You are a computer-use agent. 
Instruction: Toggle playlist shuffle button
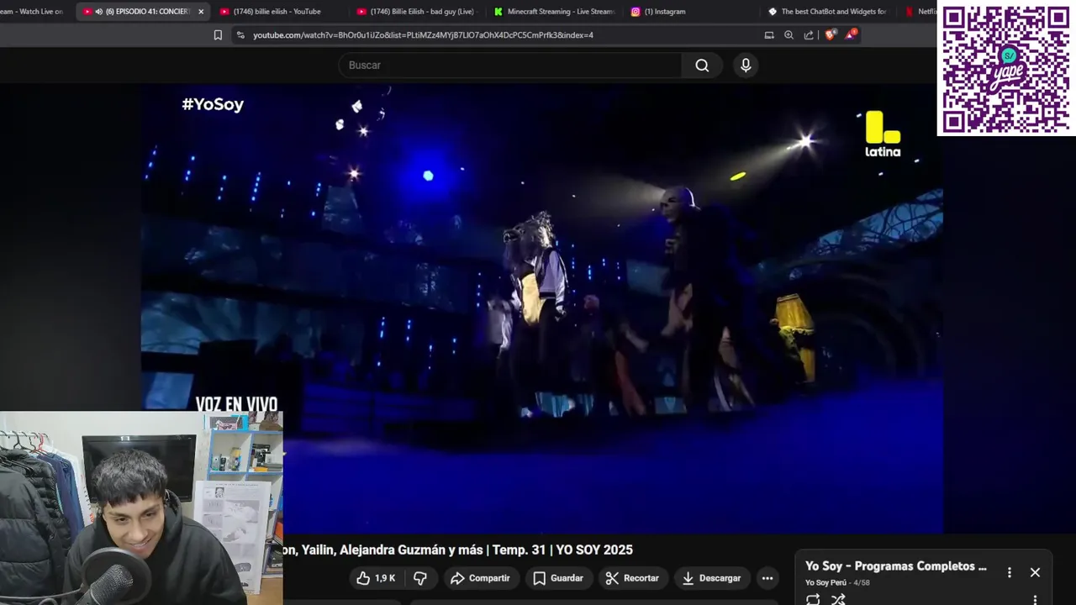[838, 599]
